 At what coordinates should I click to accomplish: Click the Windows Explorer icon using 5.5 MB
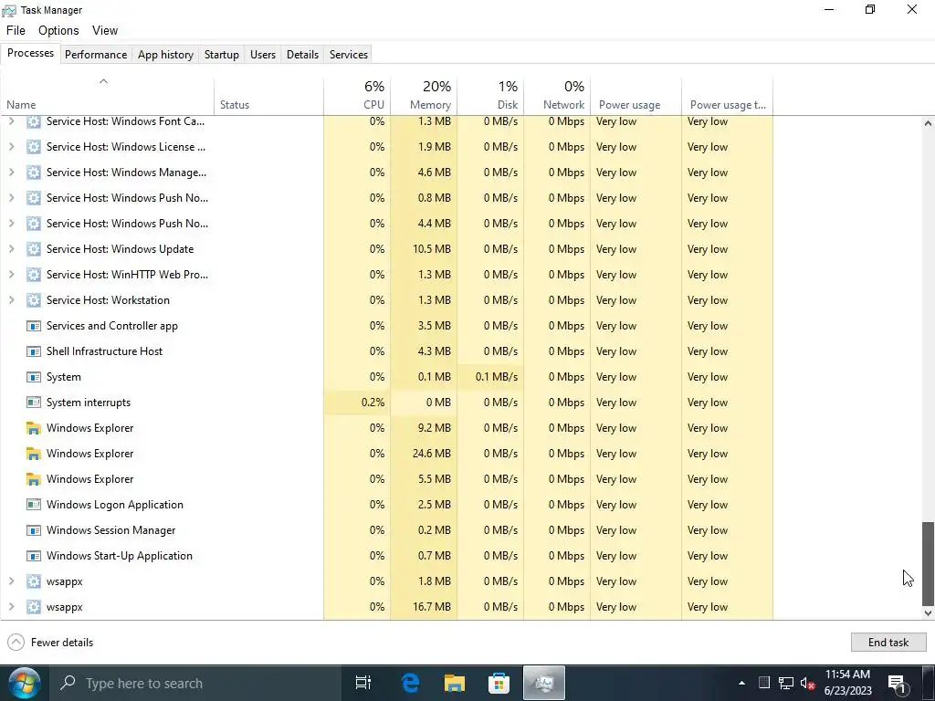[x=34, y=479]
